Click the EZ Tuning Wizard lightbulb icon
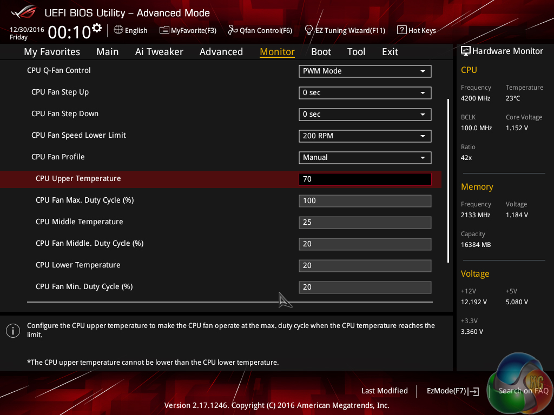Screen dimensions: 554x415 click(x=309, y=30)
